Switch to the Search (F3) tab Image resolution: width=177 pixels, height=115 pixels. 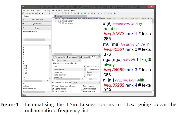[85, 57]
